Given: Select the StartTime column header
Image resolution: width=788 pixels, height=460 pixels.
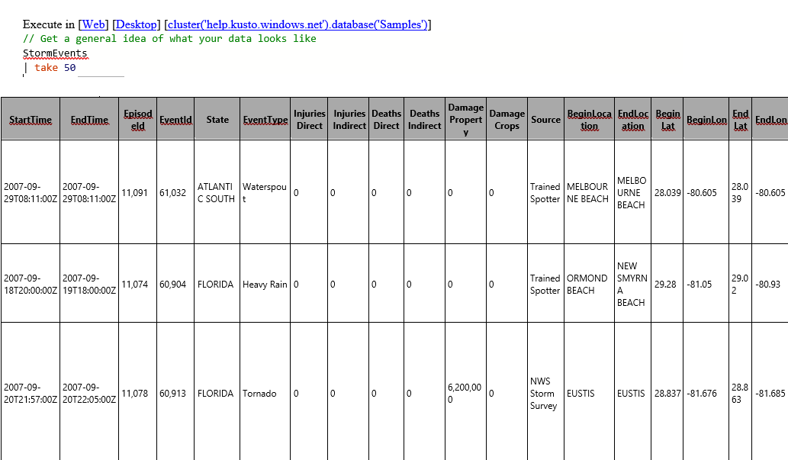Looking at the screenshot, I should pyautogui.click(x=31, y=119).
